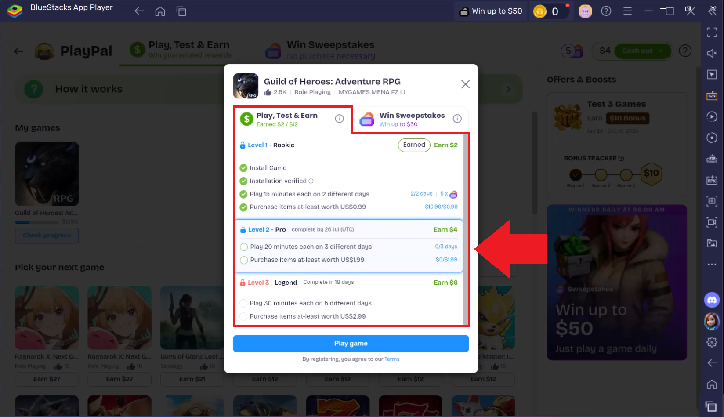The image size is (724, 417).
Task: Open the hamburger menu in title bar
Action: [x=627, y=11]
